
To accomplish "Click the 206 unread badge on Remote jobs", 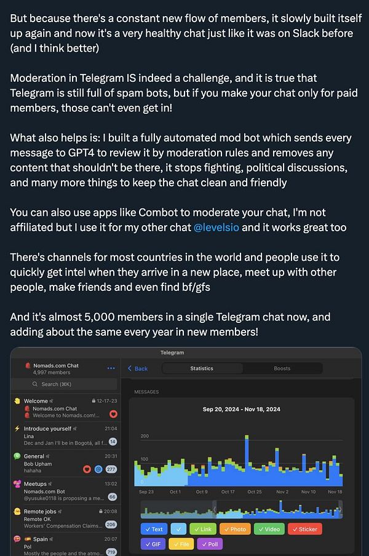I will [x=111, y=524].
